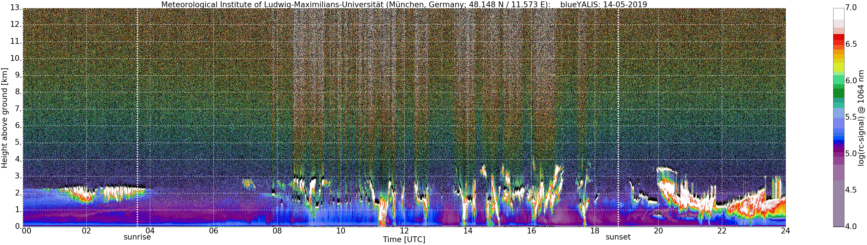The width and height of the screenshot is (867, 245).
Task: Click the x-axis tick label '14'
Action: click(468, 231)
